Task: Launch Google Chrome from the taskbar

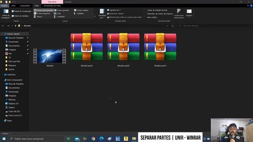Action: coord(93,138)
